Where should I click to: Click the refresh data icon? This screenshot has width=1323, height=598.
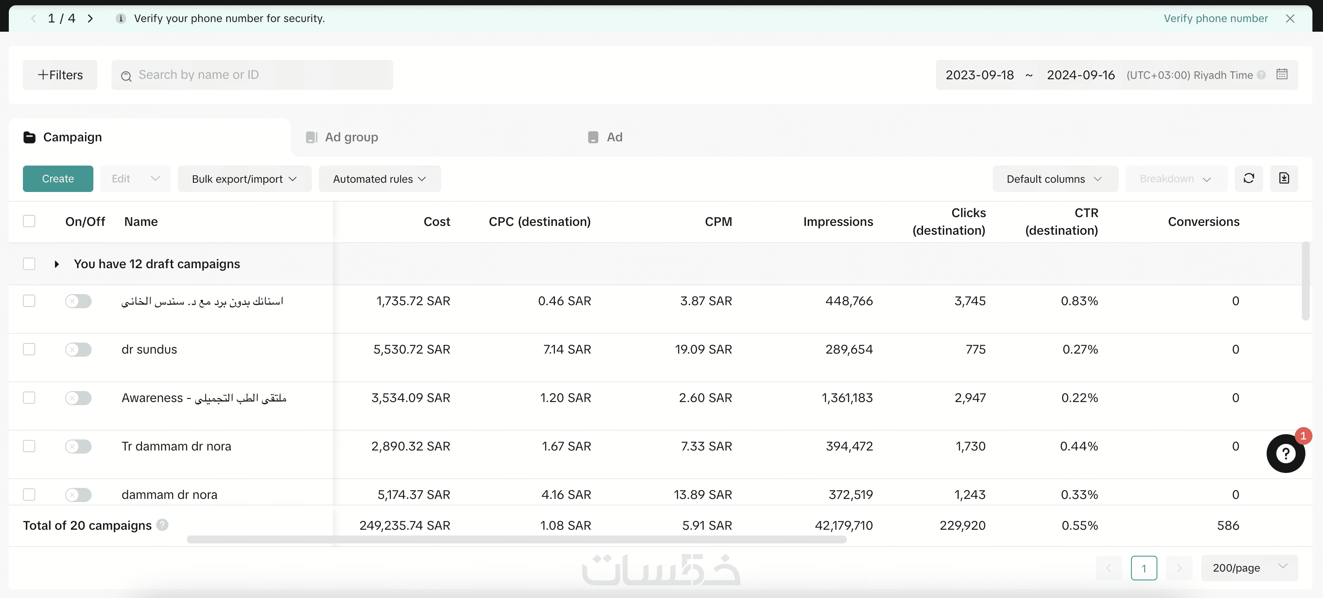1248,179
